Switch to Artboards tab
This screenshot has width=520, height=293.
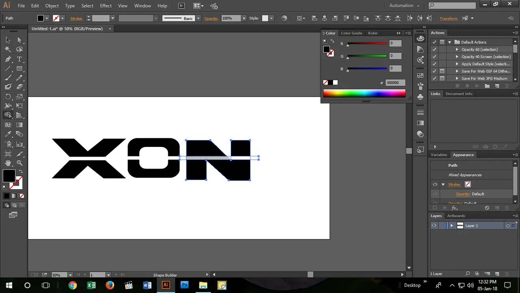point(456,216)
